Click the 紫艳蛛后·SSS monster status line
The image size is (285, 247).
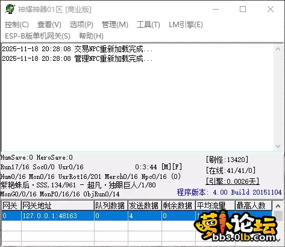[78, 185]
